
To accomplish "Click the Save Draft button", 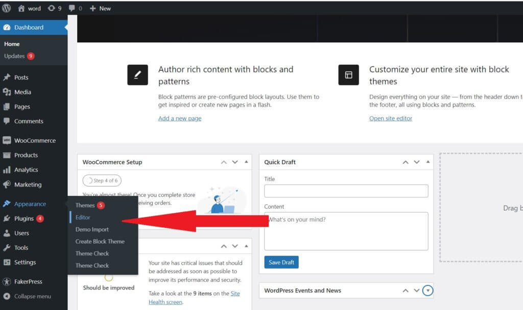I will click(x=281, y=262).
